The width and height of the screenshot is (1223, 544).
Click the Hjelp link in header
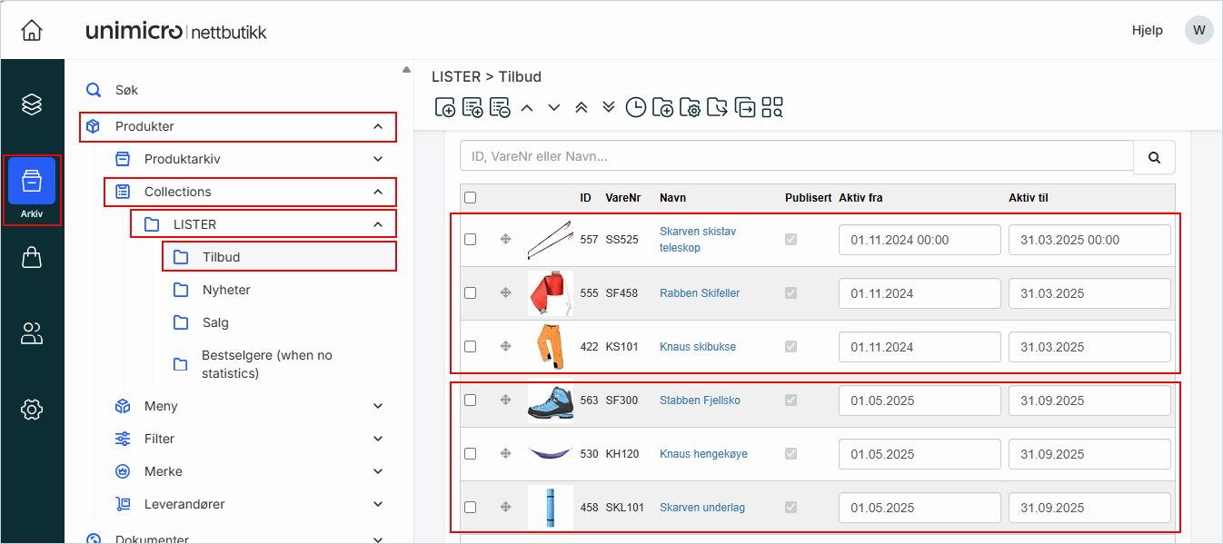click(x=1147, y=30)
